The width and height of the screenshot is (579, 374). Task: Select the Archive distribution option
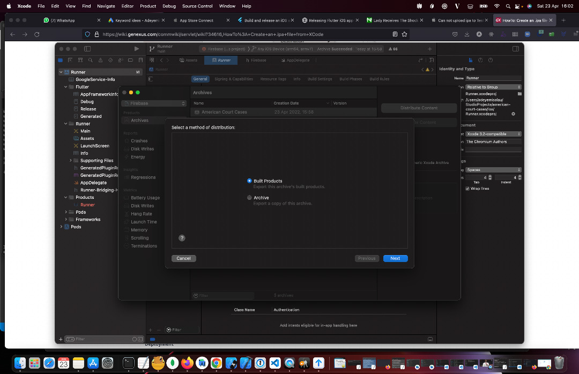[x=249, y=197]
